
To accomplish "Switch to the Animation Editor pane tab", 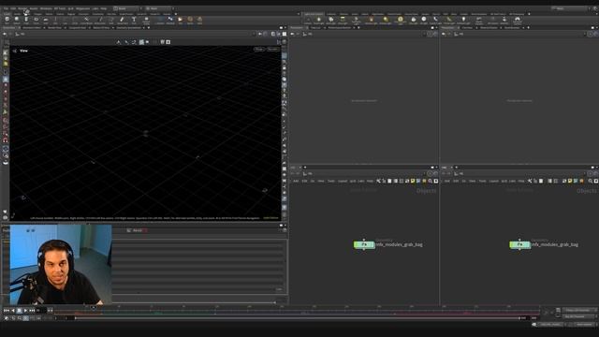I will coord(31,27).
